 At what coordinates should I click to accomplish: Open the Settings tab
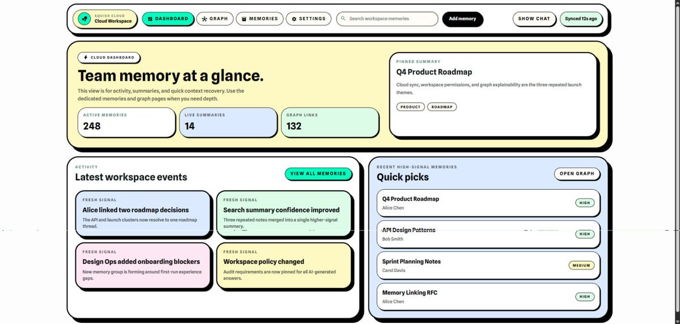click(x=309, y=19)
